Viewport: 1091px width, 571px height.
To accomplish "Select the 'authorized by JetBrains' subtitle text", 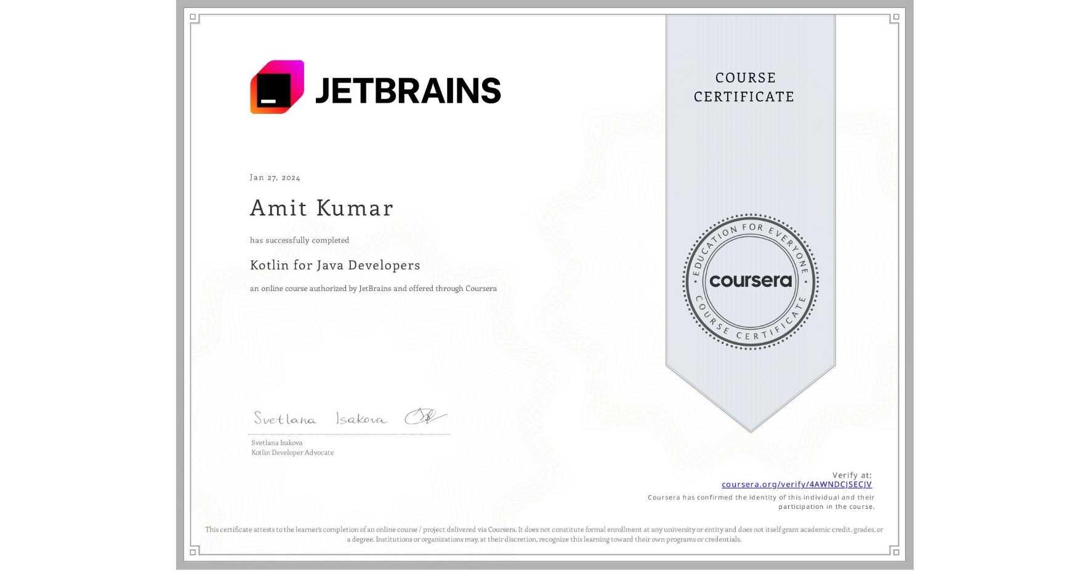I will click(372, 288).
